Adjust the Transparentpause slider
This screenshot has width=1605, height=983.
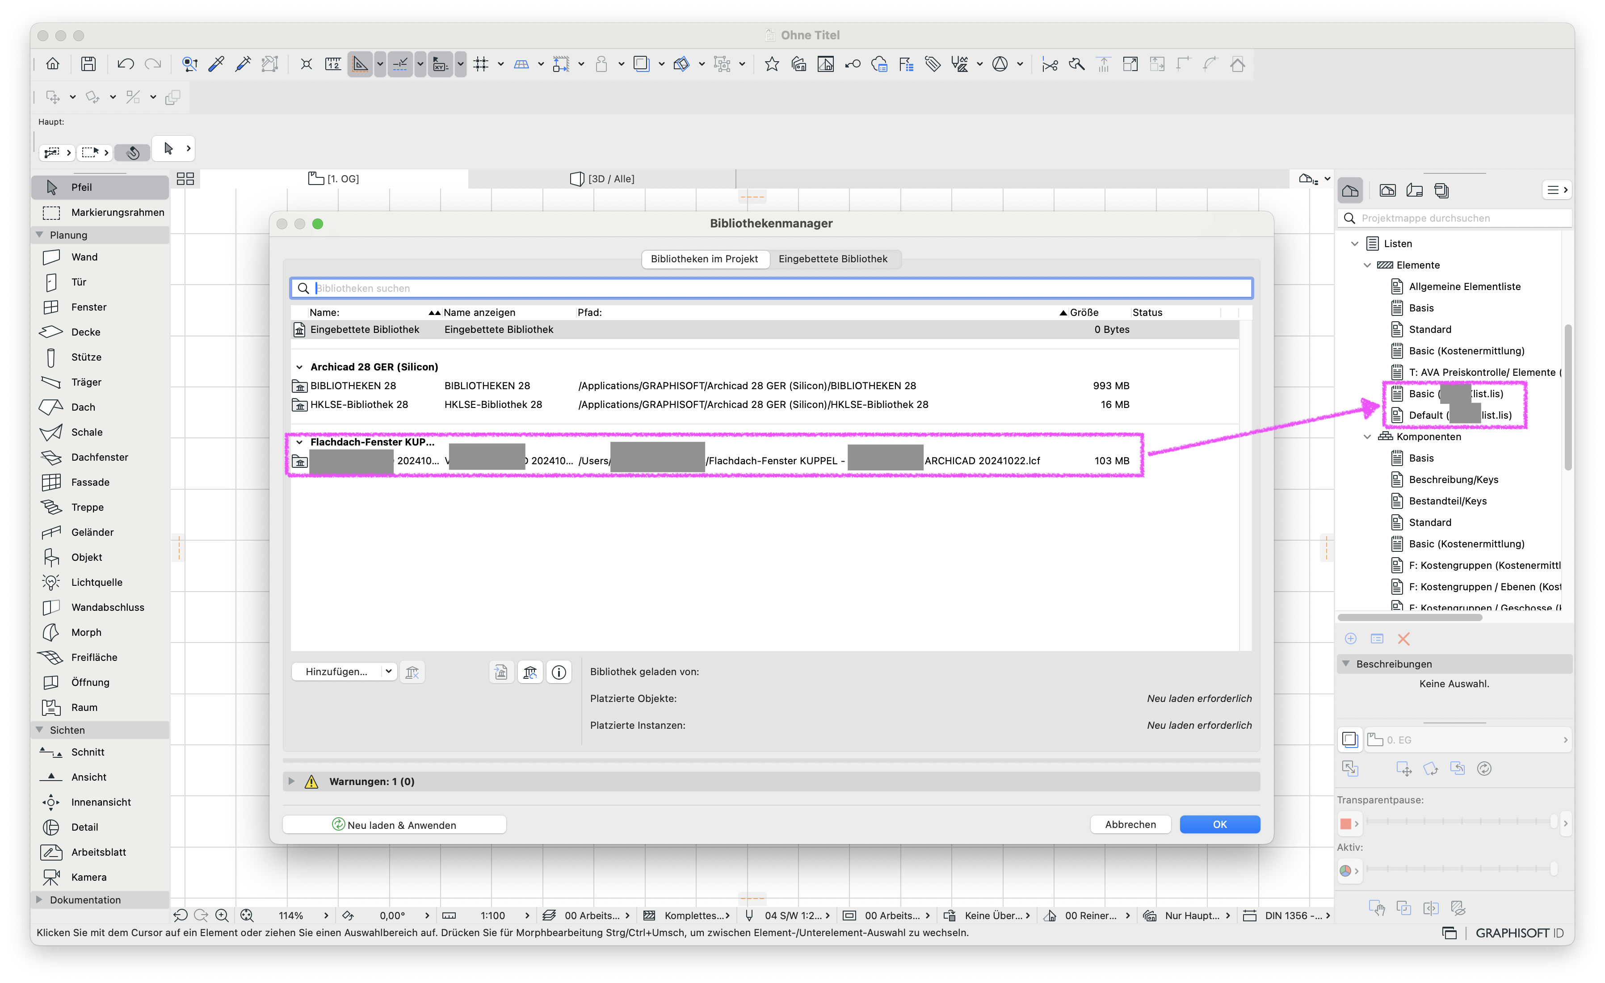(1461, 822)
